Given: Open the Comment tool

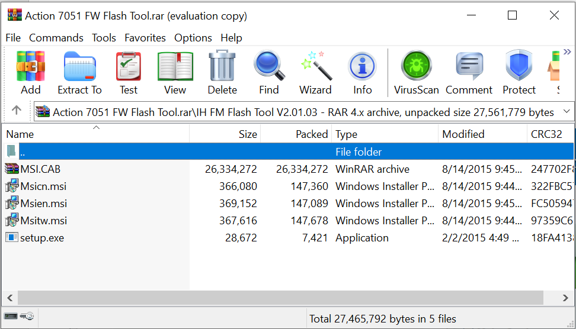Looking at the screenshot, I should tap(469, 73).
